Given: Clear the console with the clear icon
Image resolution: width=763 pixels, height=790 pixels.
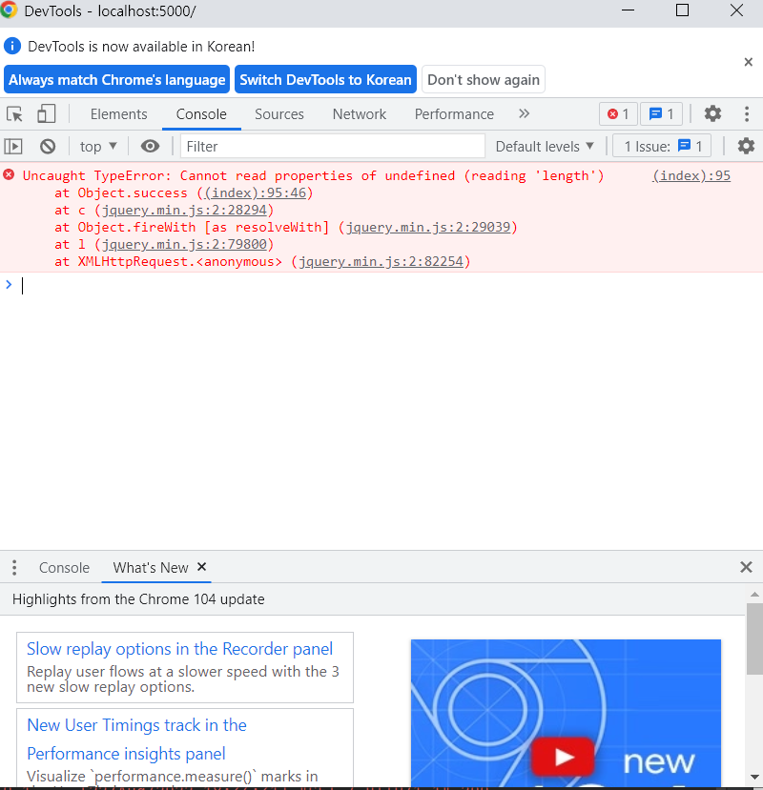Looking at the screenshot, I should [x=48, y=146].
